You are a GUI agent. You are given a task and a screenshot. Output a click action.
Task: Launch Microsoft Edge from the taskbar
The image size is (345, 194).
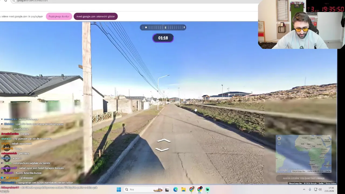175,189
